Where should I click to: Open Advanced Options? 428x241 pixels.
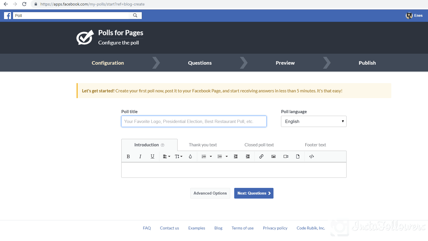pyautogui.click(x=210, y=193)
